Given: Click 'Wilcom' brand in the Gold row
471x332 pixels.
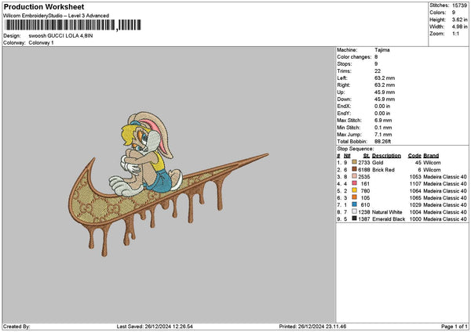Looking at the screenshot, I should 432,163.
